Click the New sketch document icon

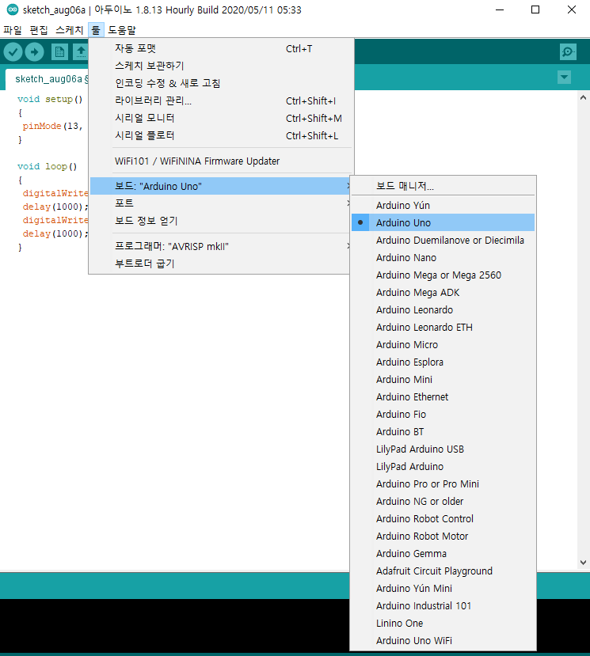pos(59,52)
